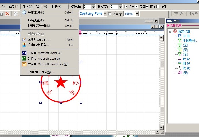Open view seal details (查看印章细节)
The width and height of the screenshot is (199, 137).
38,39
